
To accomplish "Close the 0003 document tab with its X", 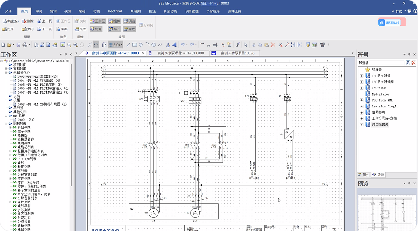I will 143,53.
